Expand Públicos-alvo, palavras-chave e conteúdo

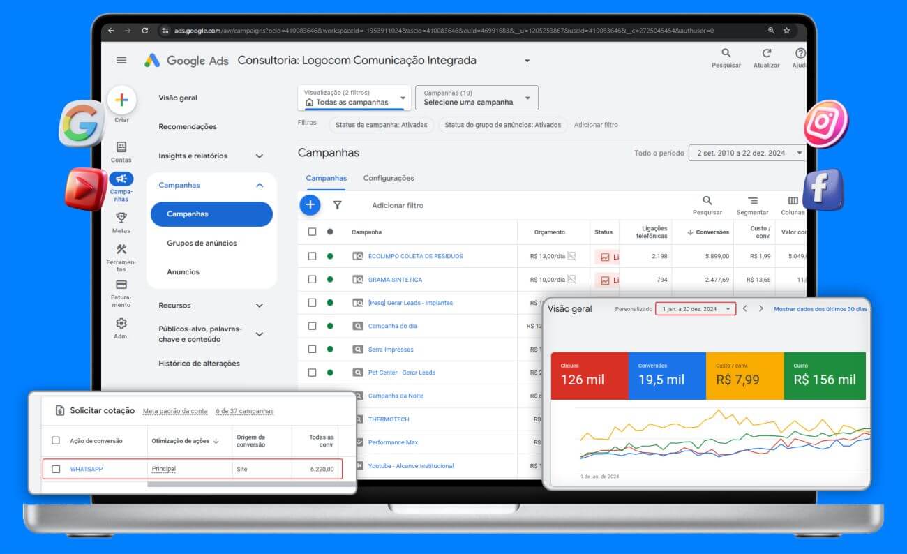[x=260, y=334]
